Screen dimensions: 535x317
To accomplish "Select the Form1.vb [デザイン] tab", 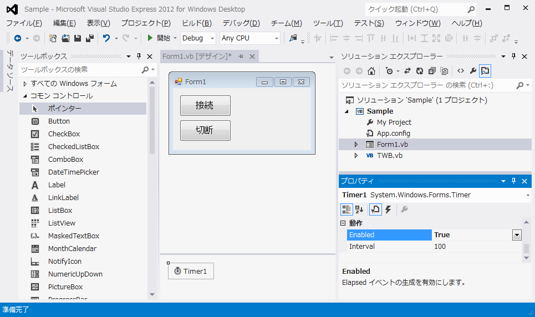I will [197, 57].
